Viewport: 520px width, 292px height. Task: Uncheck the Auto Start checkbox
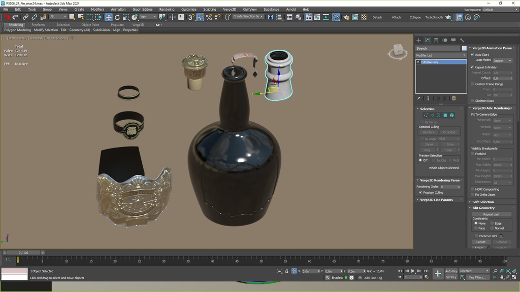[x=472, y=54]
